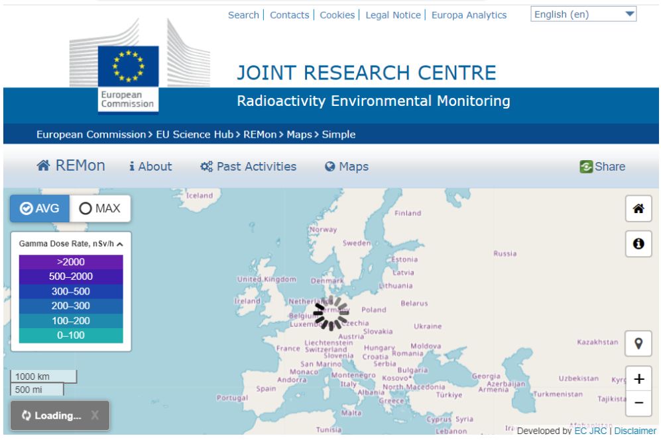The height and width of the screenshot is (440, 661).
Task: Open the Cookies link
Action: 337,15
